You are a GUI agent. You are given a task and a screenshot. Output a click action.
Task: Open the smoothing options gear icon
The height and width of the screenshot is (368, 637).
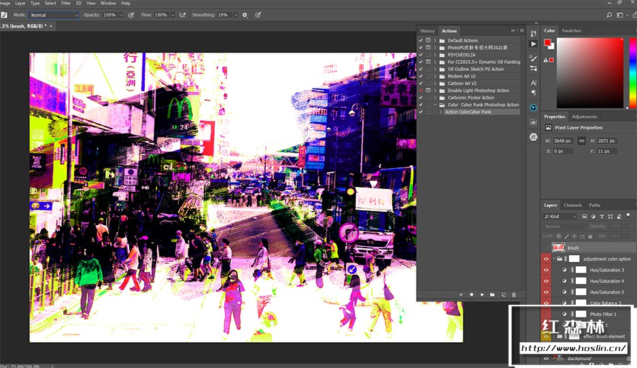pos(245,14)
